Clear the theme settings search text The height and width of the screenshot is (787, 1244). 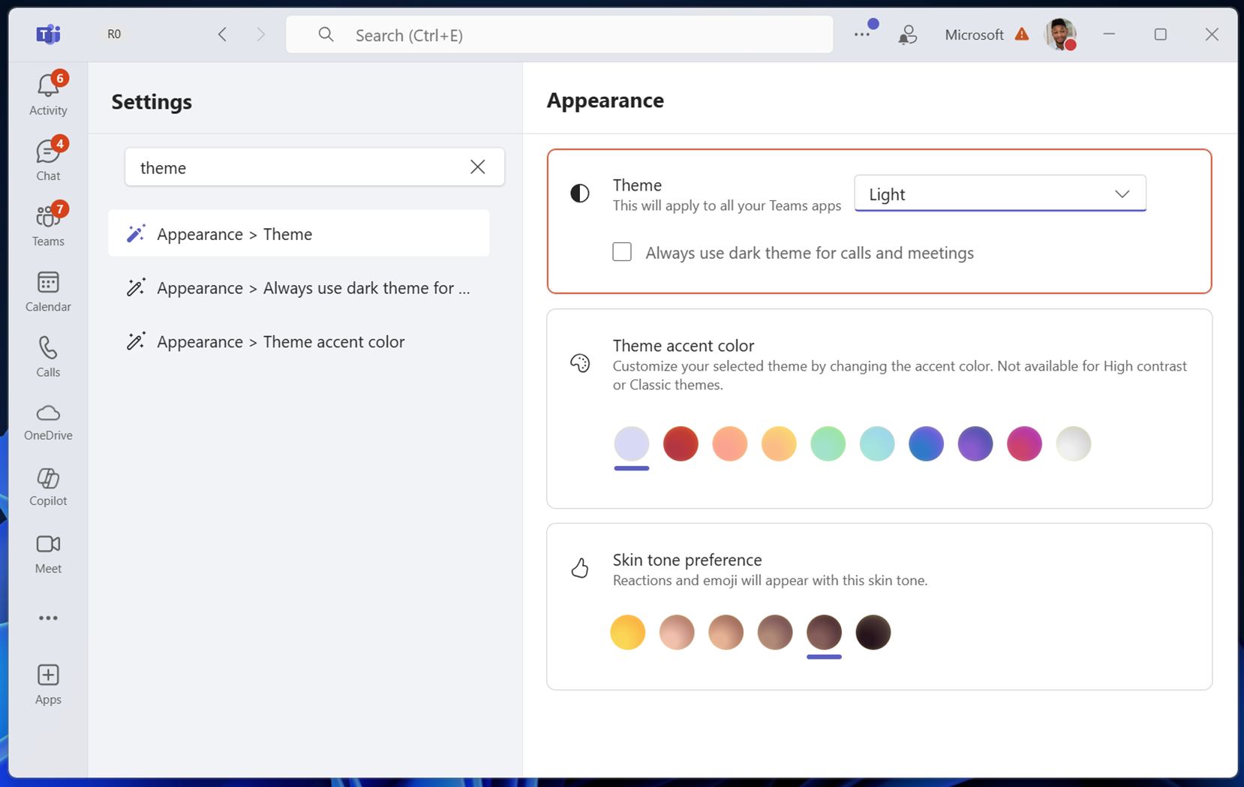(478, 167)
